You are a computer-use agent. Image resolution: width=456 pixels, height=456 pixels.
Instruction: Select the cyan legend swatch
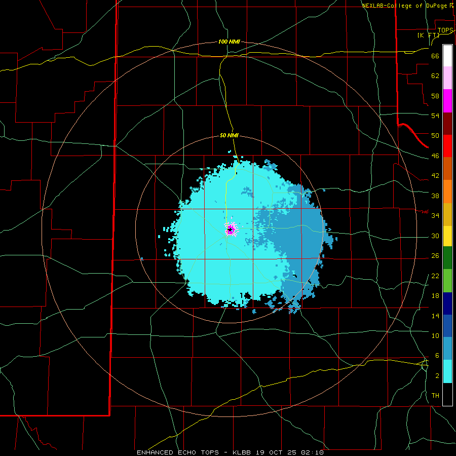(x=447, y=372)
